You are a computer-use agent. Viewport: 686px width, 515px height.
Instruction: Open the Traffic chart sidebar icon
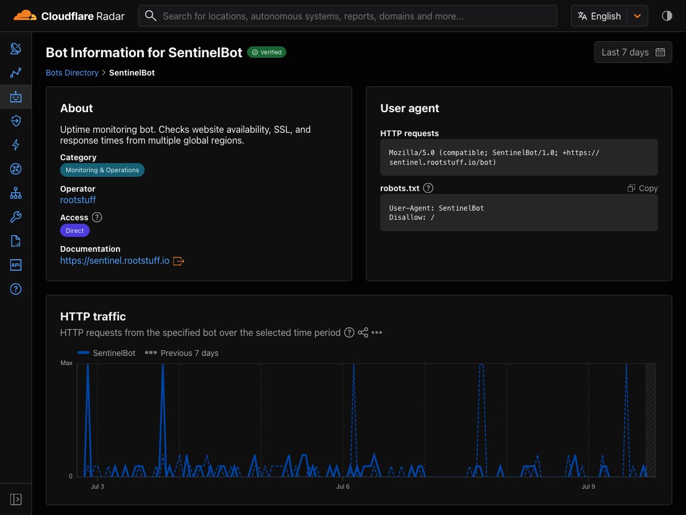pyautogui.click(x=15, y=73)
